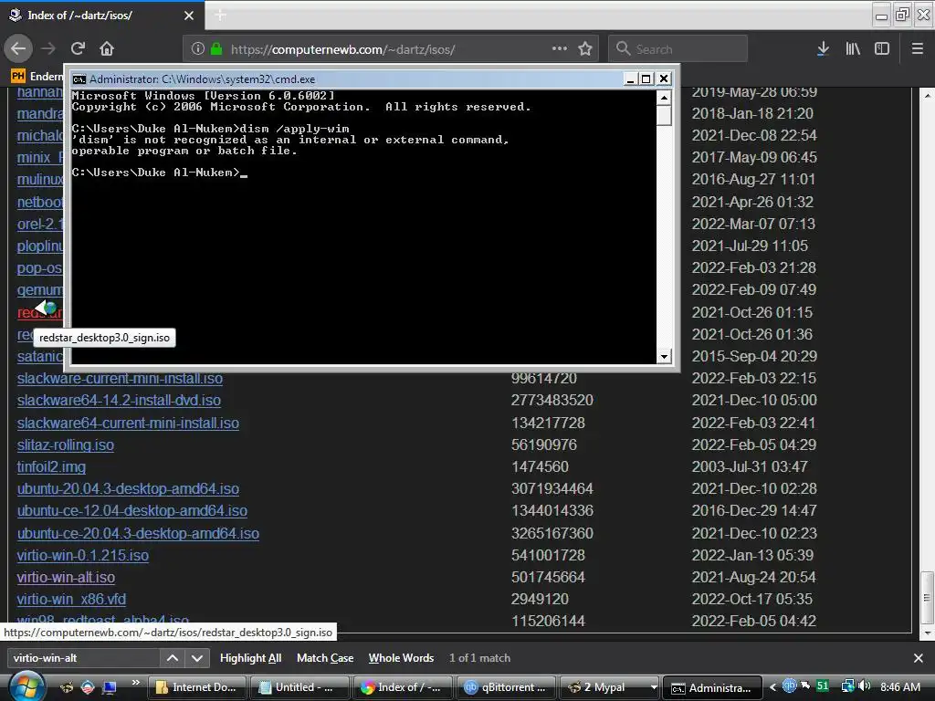
Task: Click the 8:46 AM clock
Action: point(900,687)
